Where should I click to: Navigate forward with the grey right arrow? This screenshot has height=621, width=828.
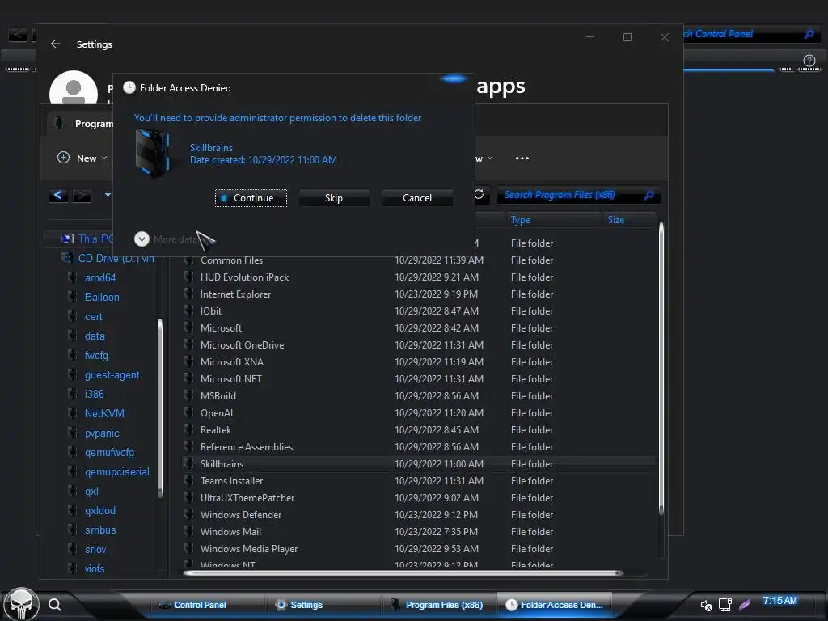tap(82, 195)
